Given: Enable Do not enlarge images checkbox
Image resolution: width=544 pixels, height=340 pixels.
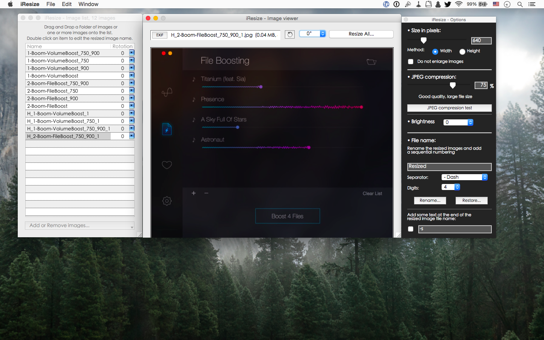Looking at the screenshot, I should [x=411, y=62].
